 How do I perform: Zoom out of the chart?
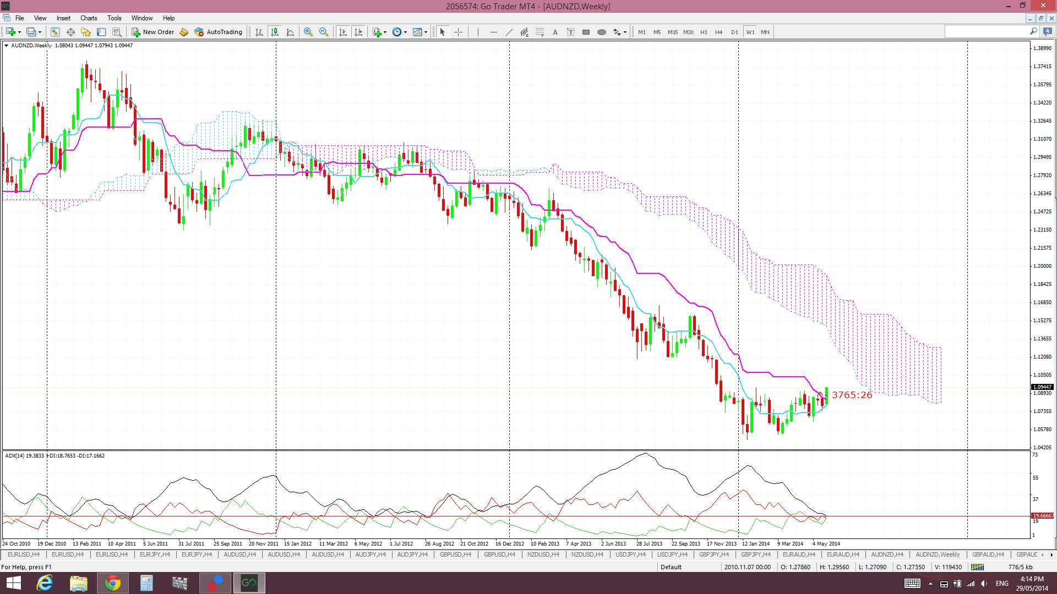click(324, 32)
